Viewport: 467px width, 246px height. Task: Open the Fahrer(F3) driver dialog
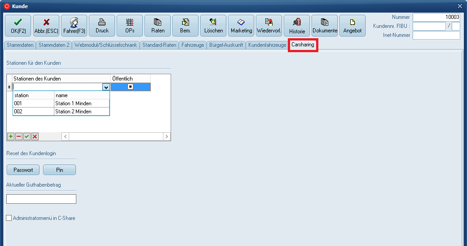[x=74, y=26]
